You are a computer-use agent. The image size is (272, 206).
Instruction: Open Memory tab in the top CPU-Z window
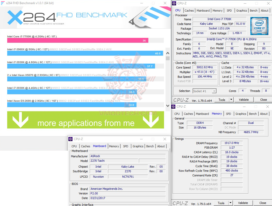pyautogui.click(x=217, y=11)
